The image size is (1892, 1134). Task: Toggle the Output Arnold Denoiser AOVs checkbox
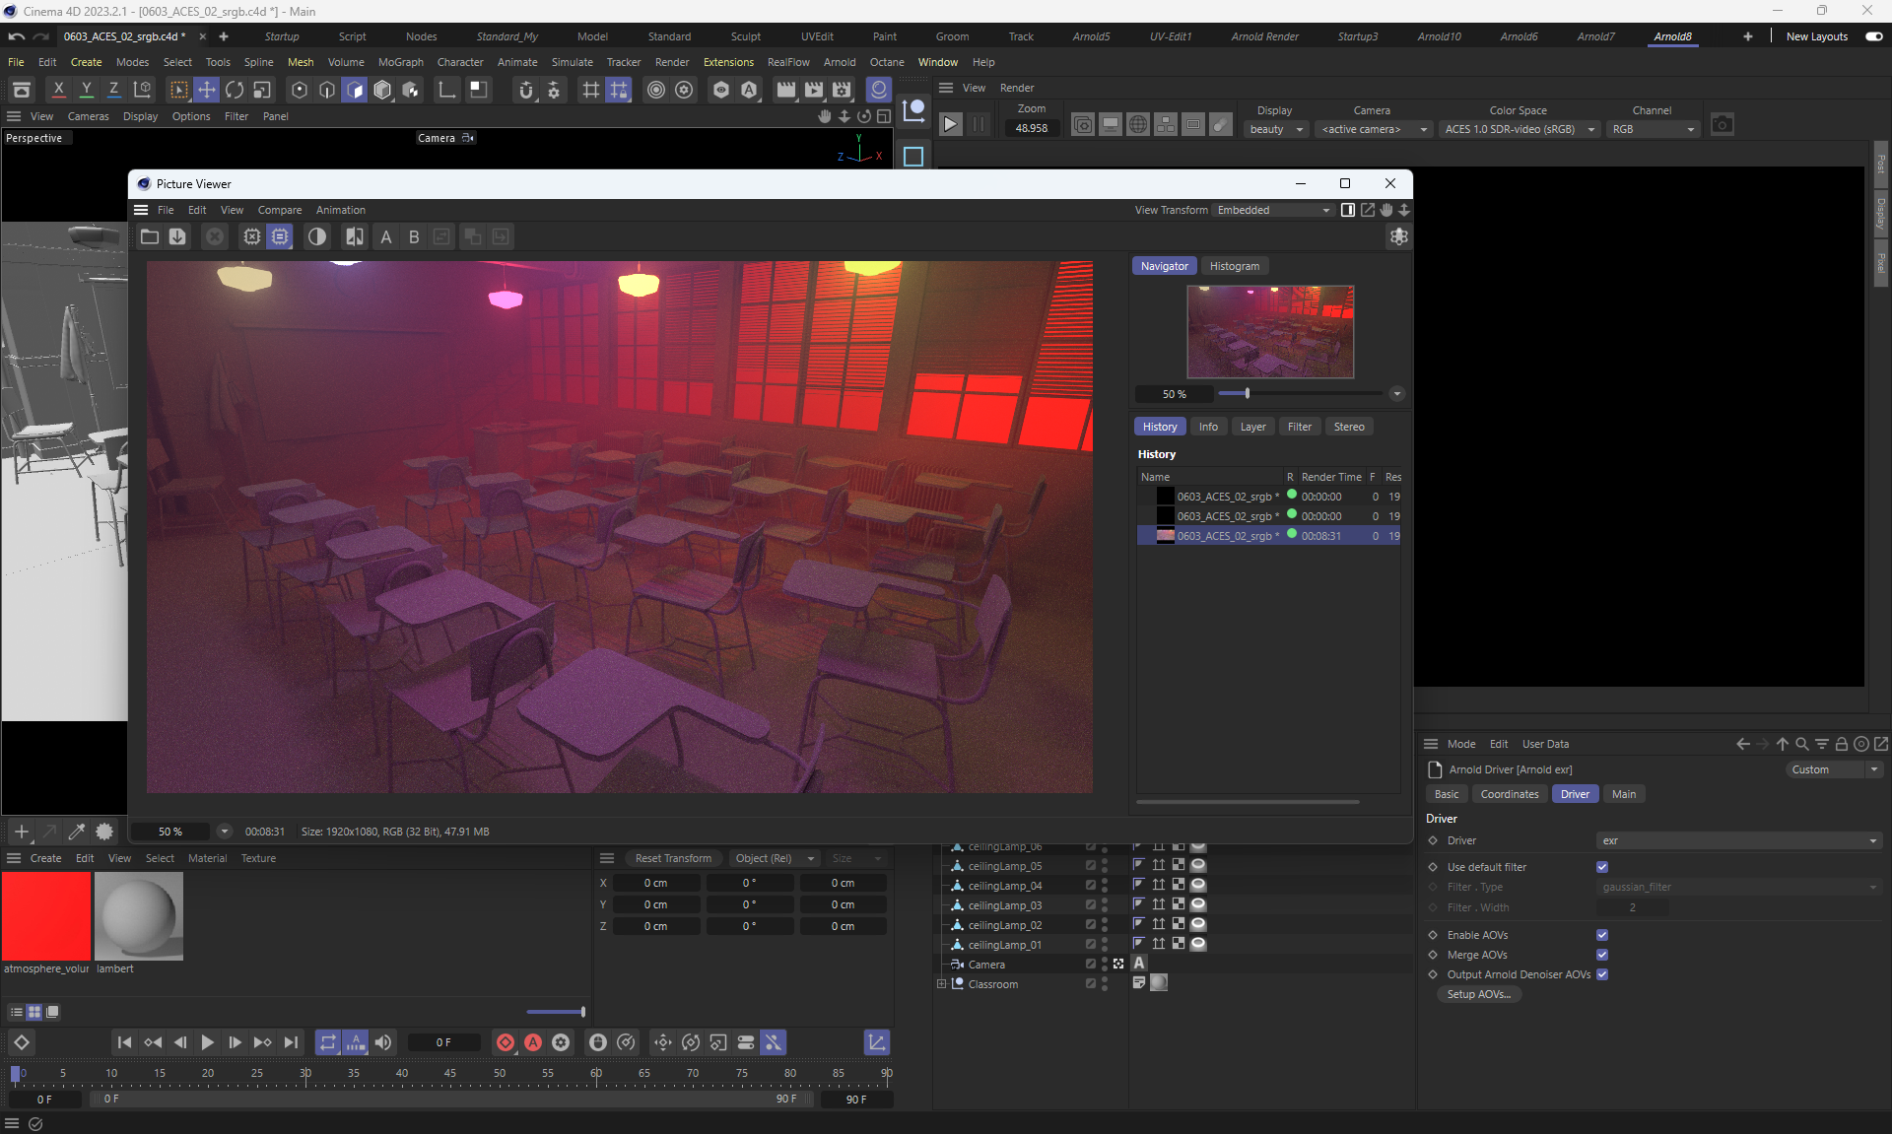[1602, 974]
